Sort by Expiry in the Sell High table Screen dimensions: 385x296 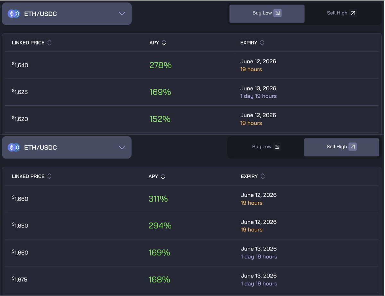point(263,176)
